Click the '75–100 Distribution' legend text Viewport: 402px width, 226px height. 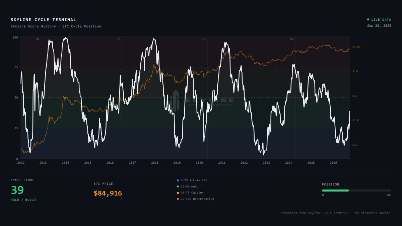197,199
